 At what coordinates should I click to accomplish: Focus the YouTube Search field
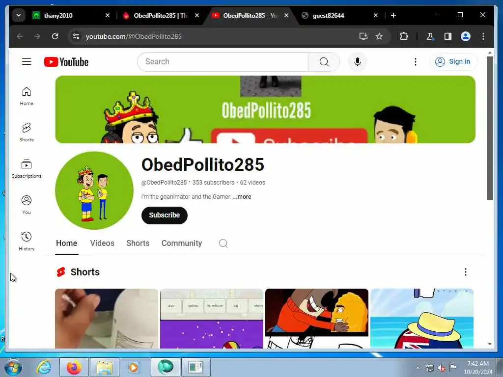[223, 61]
